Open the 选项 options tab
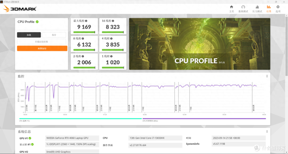The image size is (288, 154). pyautogui.click(x=278, y=9)
